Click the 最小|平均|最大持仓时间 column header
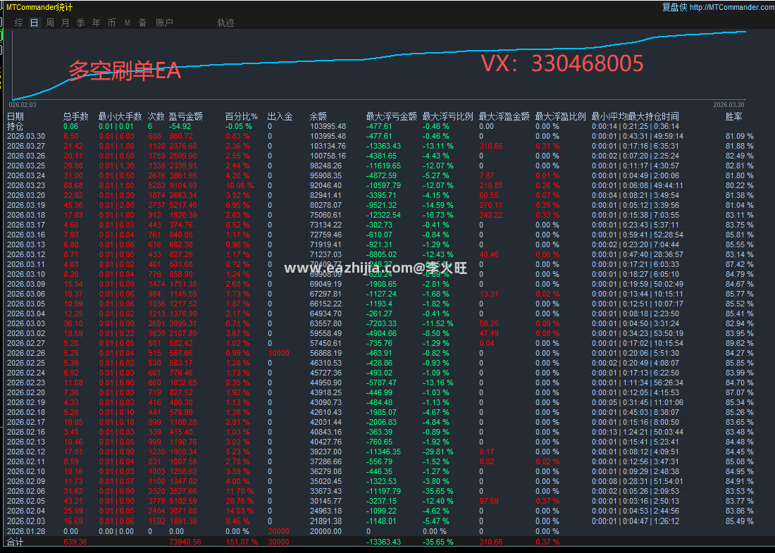This screenshot has width=775, height=553. (635, 117)
